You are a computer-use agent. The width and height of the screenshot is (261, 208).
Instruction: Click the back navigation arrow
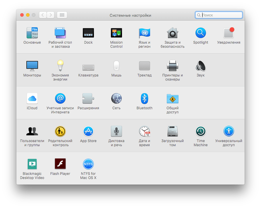pos(43,15)
